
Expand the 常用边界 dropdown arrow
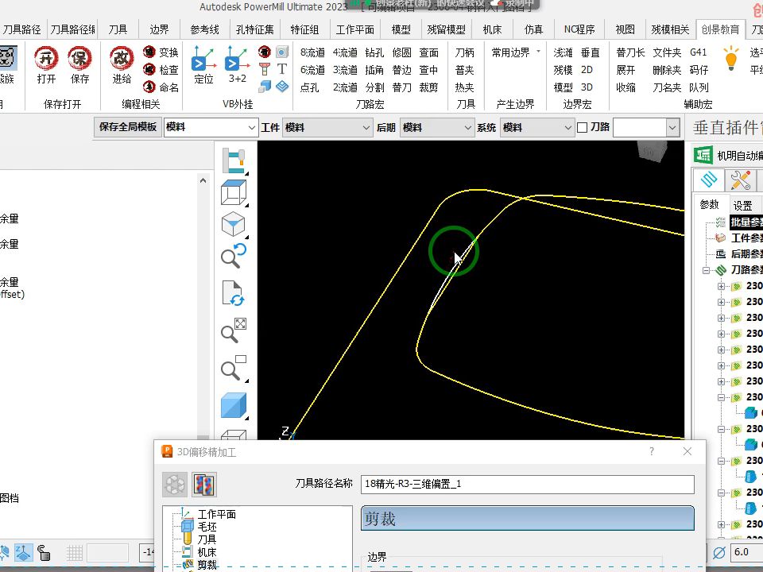(539, 51)
